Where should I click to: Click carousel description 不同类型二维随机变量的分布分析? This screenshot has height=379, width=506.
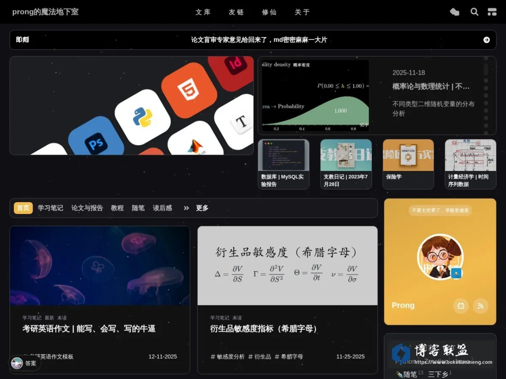[x=433, y=109]
